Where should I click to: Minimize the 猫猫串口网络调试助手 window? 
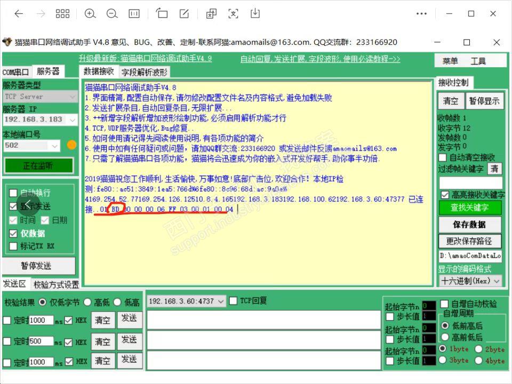437,42
